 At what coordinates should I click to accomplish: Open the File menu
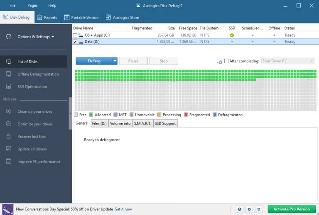12,5
